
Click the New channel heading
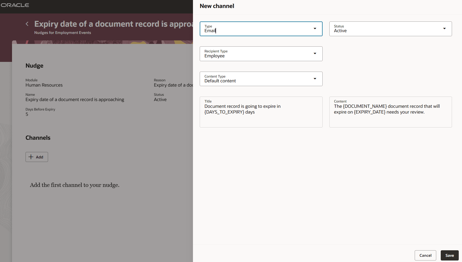pyautogui.click(x=217, y=6)
